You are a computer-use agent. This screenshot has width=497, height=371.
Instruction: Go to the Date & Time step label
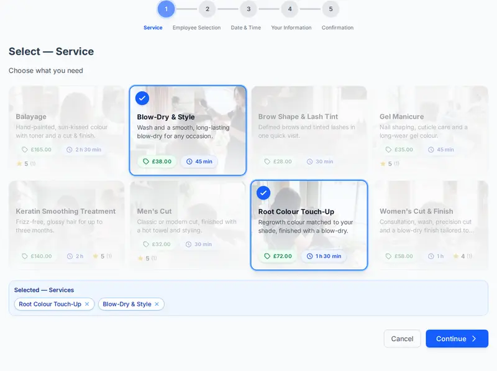pos(245,27)
